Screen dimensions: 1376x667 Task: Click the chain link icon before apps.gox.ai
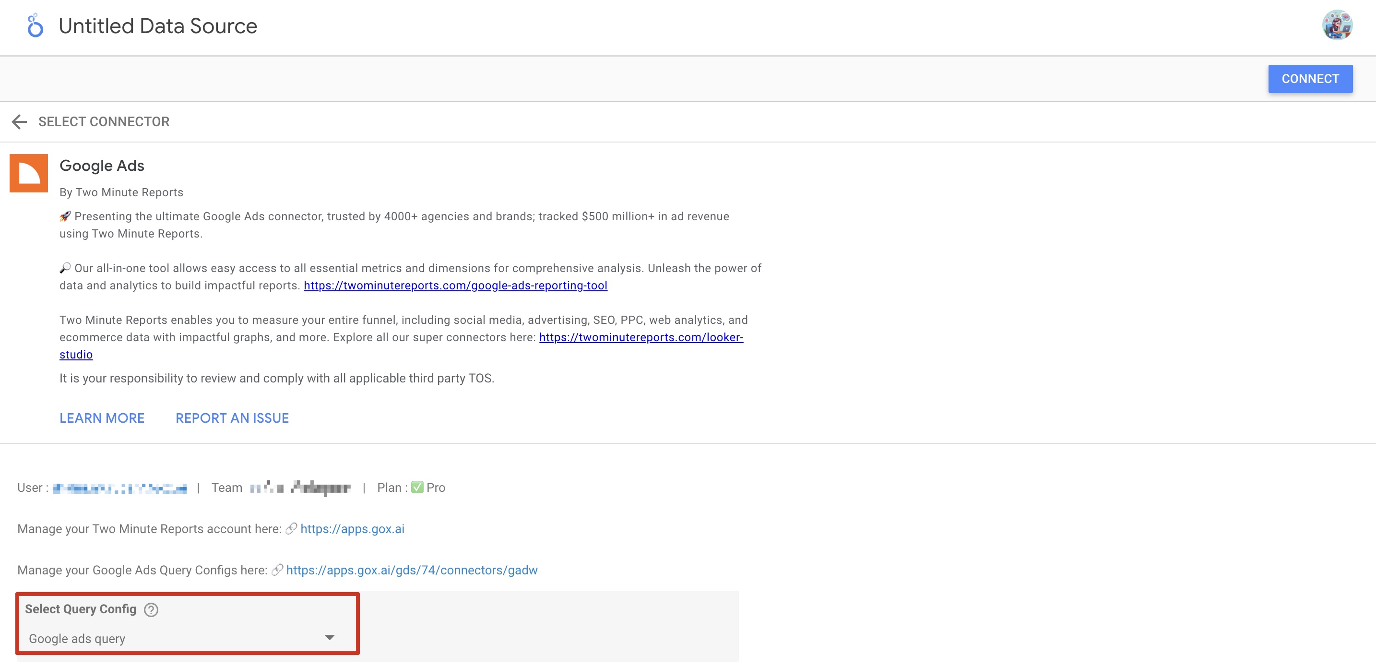(291, 529)
